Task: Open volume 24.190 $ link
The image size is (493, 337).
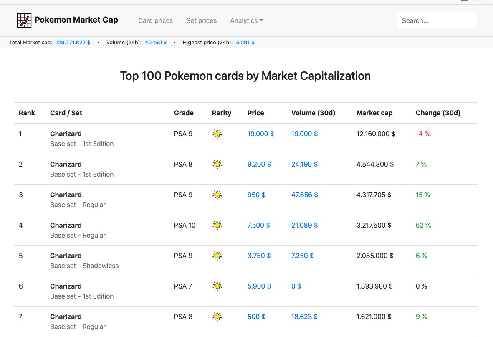Action: [x=304, y=164]
